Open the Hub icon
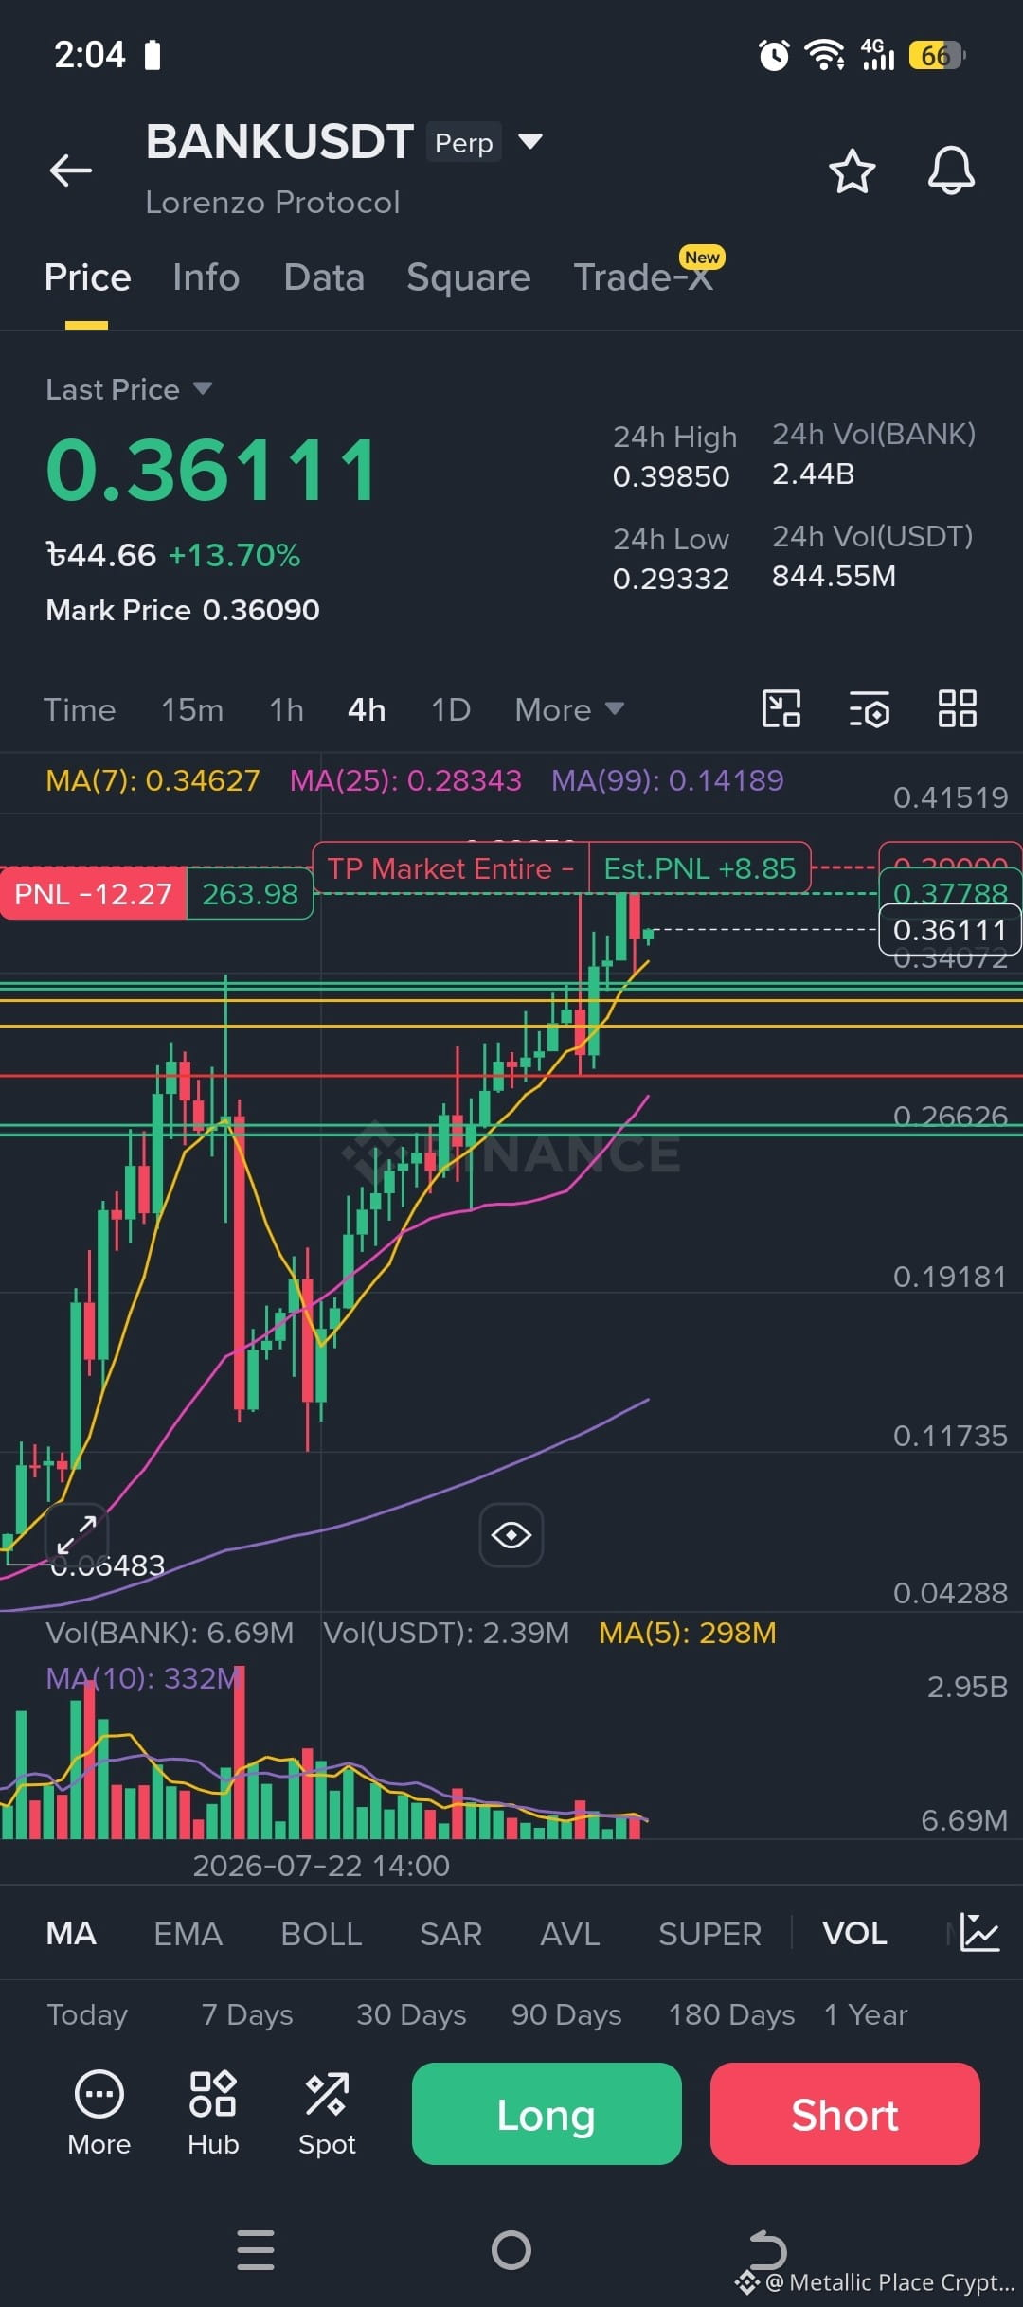 coord(213,2113)
